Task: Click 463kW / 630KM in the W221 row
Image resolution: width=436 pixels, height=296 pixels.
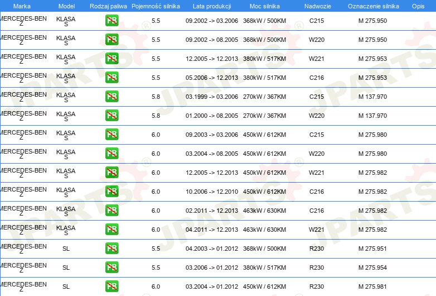Action: [264, 230]
